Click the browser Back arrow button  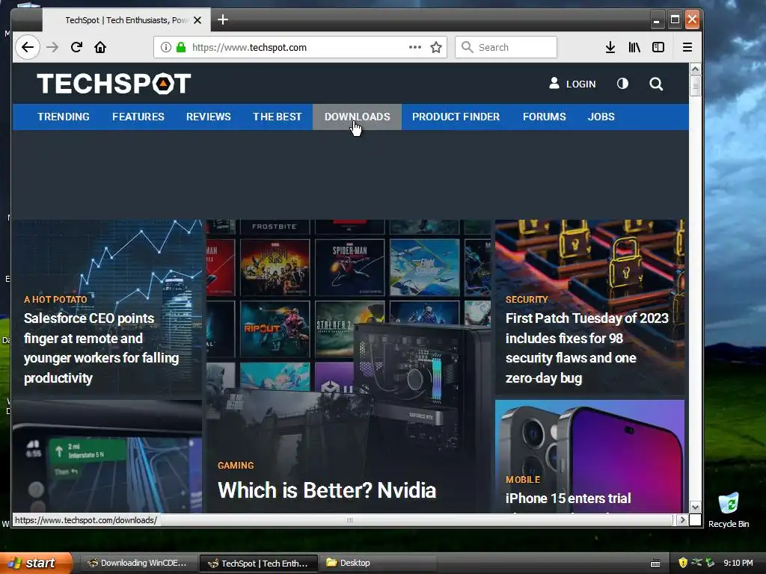(x=28, y=47)
